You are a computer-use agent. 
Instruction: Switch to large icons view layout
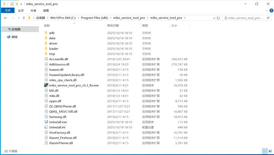click(x=270, y=151)
